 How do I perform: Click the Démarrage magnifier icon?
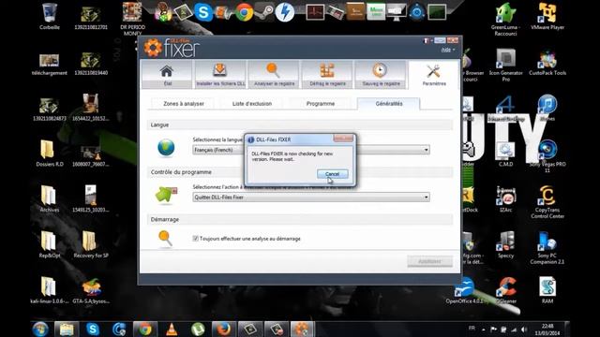tap(165, 239)
